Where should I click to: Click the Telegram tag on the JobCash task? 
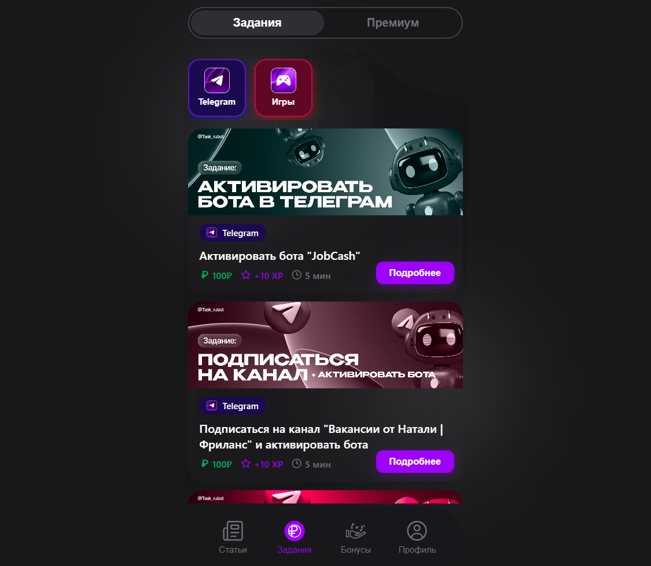pos(233,233)
